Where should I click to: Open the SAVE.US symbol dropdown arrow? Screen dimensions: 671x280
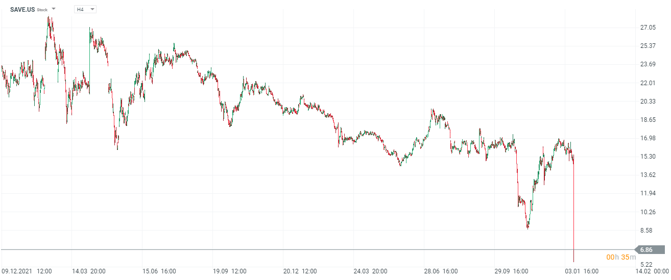54,9
